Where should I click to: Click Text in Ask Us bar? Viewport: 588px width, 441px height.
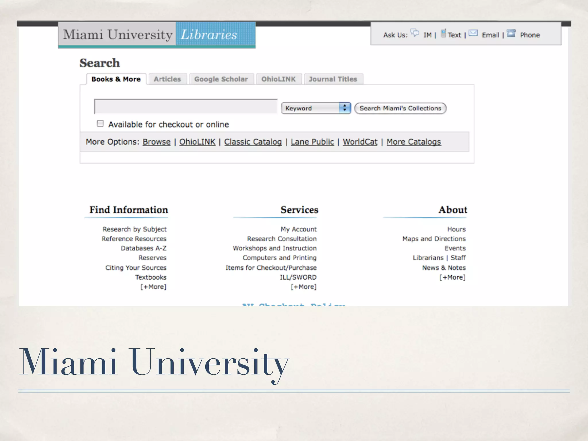coord(454,35)
